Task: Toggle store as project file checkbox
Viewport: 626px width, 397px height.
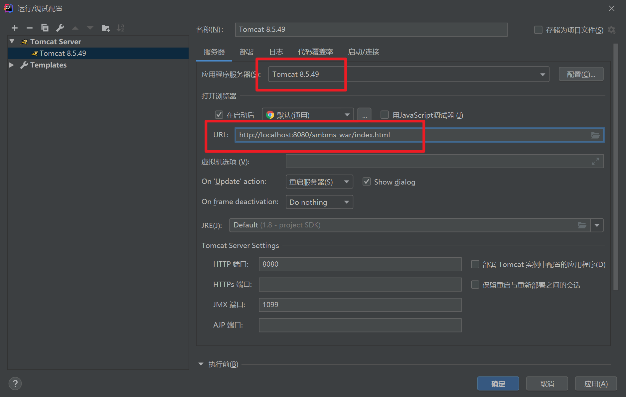Action: (538, 30)
